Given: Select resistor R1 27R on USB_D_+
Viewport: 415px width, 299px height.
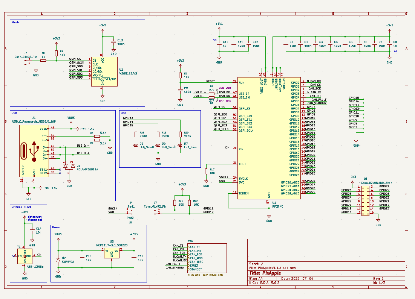Looking at the screenshot, I should click(212, 94).
